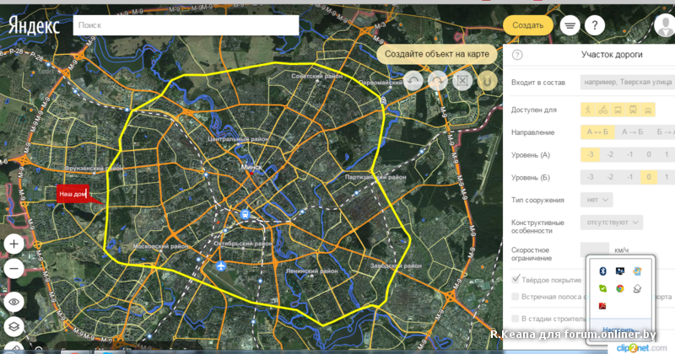This screenshot has width=675, height=354.
Task: Set Уровень (А) to -3
Action: pyautogui.click(x=590, y=154)
